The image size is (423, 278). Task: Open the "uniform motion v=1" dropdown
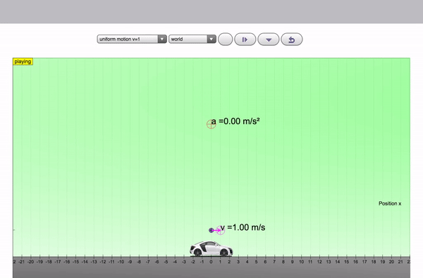pyautogui.click(x=132, y=39)
